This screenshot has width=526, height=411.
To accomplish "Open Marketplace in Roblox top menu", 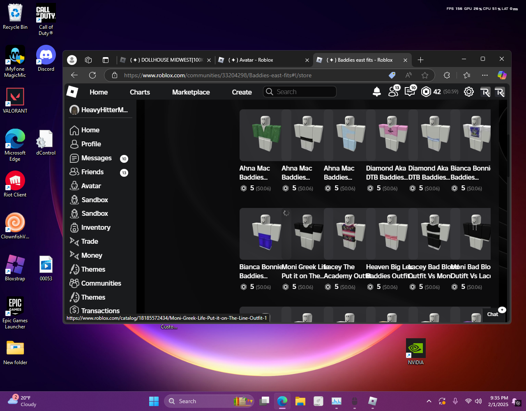I will point(191,92).
